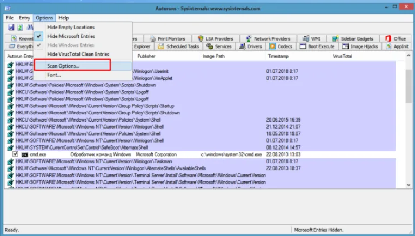Click the LSA Providers shield icon
The width and height of the screenshot is (415, 236).
[x=200, y=39]
